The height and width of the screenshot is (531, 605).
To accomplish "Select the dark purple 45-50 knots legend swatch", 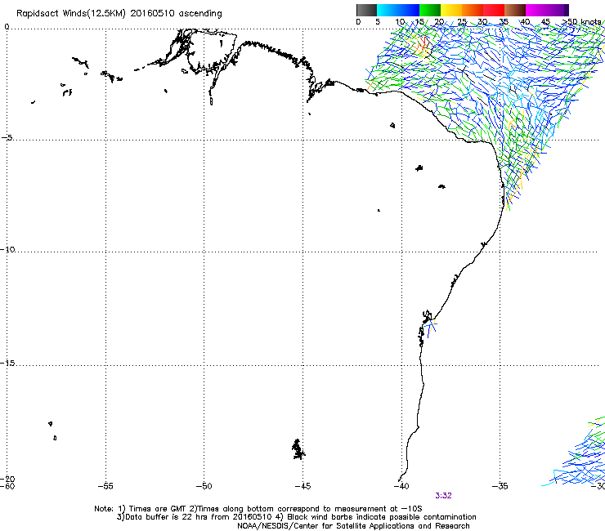I will point(558,10).
